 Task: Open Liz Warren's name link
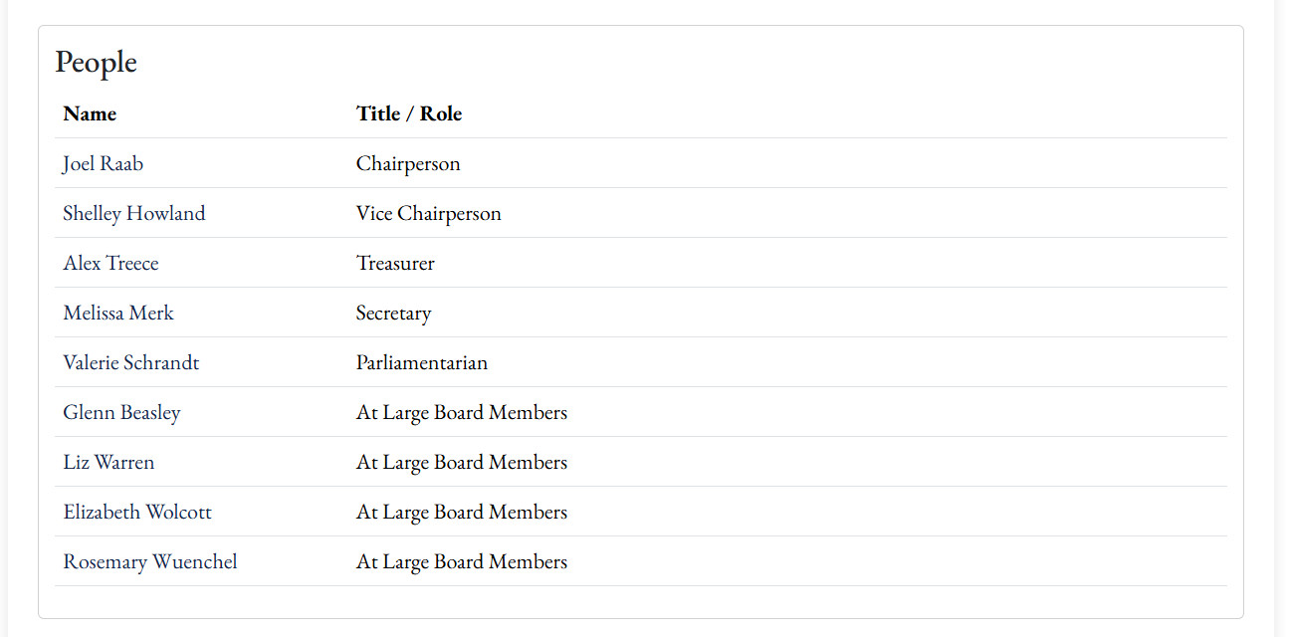tap(108, 462)
